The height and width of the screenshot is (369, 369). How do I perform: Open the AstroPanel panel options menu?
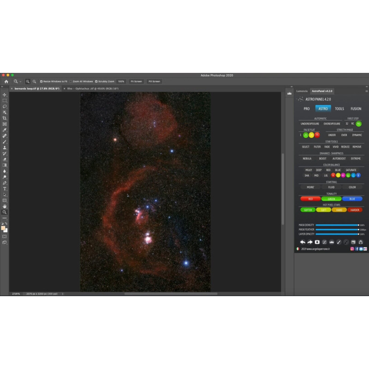click(366, 91)
